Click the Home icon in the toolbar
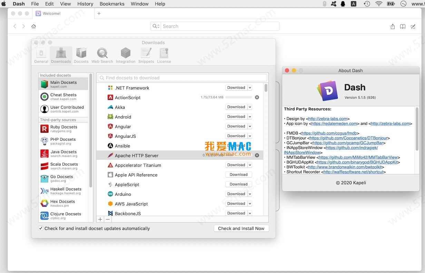Viewport: 425px width, 273px height. pos(33,26)
